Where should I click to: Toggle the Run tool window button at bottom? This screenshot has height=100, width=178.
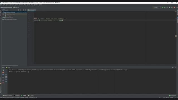[24, 96]
